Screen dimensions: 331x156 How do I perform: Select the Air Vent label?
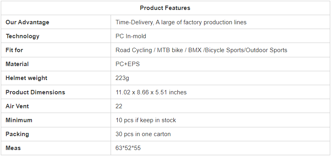pyautogui.click(x=17, y=106)
